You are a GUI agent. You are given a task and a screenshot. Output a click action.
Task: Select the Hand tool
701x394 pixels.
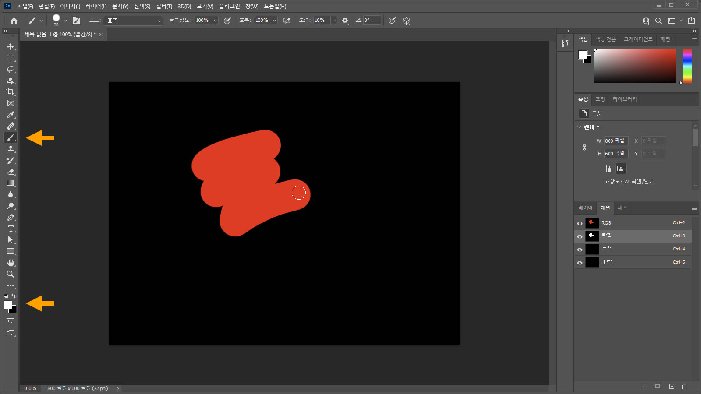coord(11,263)
